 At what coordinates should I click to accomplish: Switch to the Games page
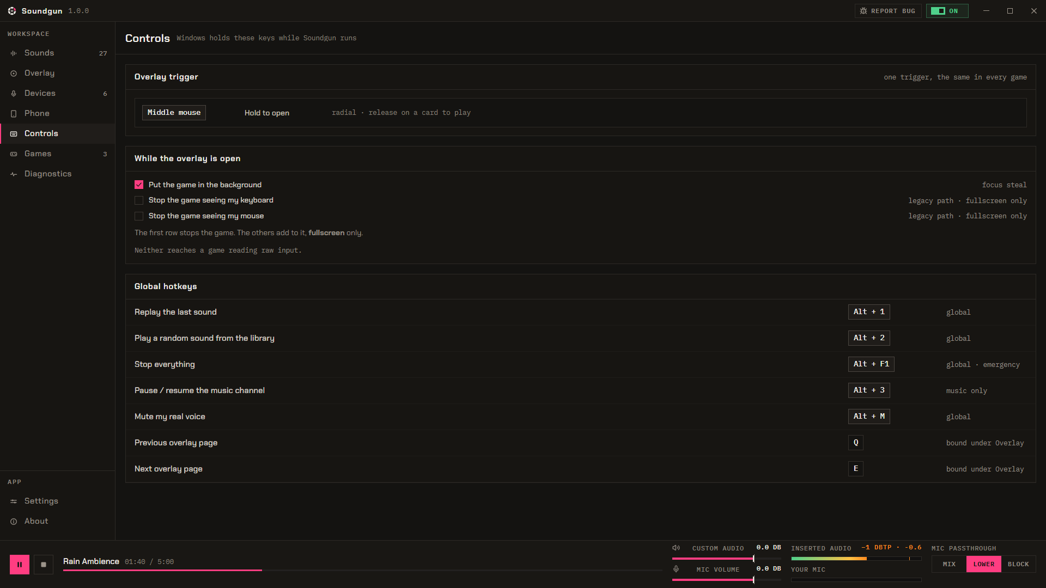(57, 154)
